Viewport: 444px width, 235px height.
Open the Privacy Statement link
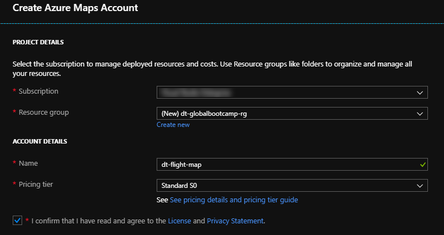coord(235,221)
